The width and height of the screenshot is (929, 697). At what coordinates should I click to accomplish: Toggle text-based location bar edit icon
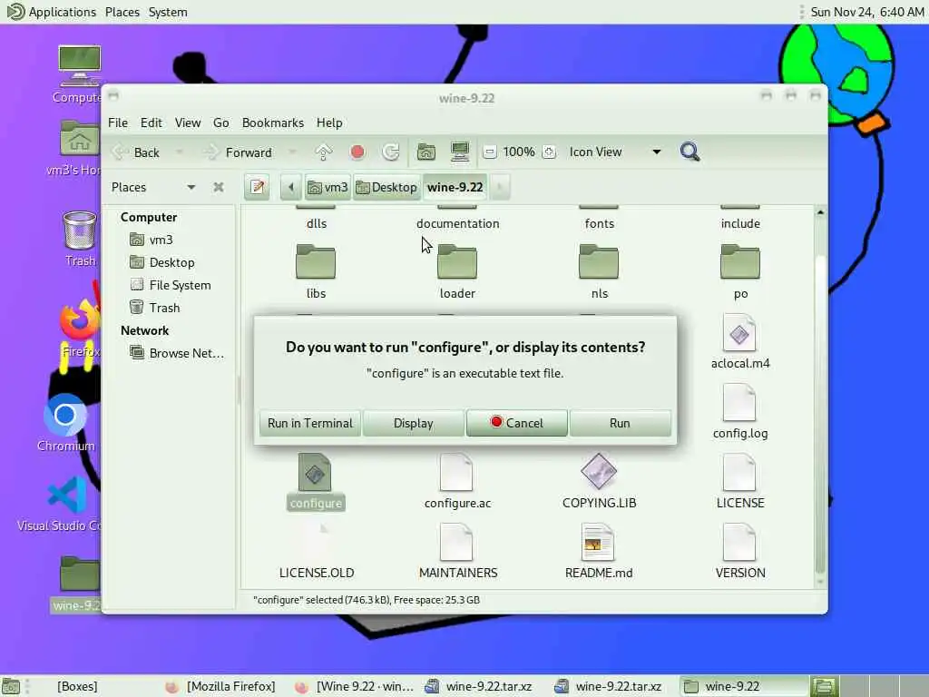click(257, 187)
